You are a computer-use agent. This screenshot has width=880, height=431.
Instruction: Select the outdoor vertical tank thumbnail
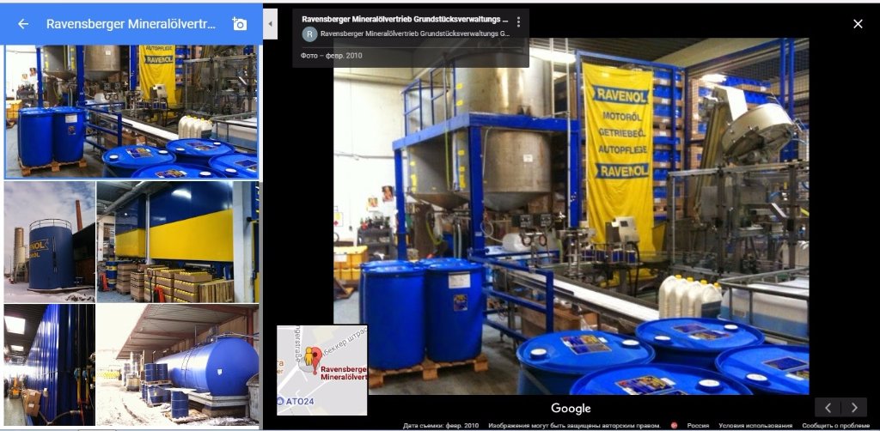tap(49, 241)
